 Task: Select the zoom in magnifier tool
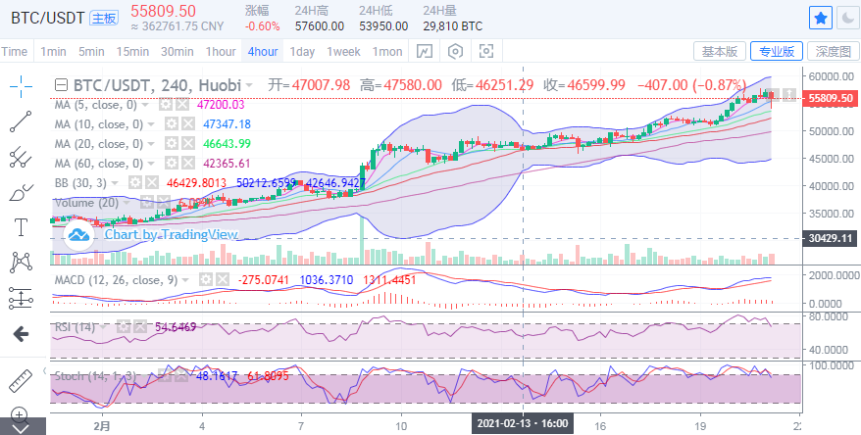pos(20,414)
